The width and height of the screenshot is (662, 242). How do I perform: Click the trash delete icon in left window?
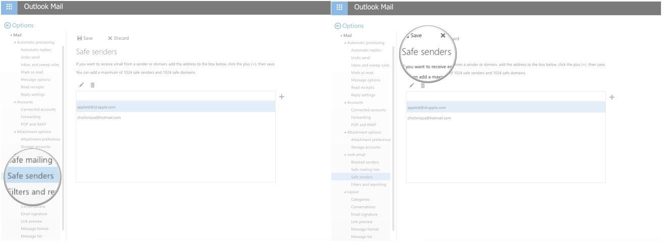(x=92, y=85)
